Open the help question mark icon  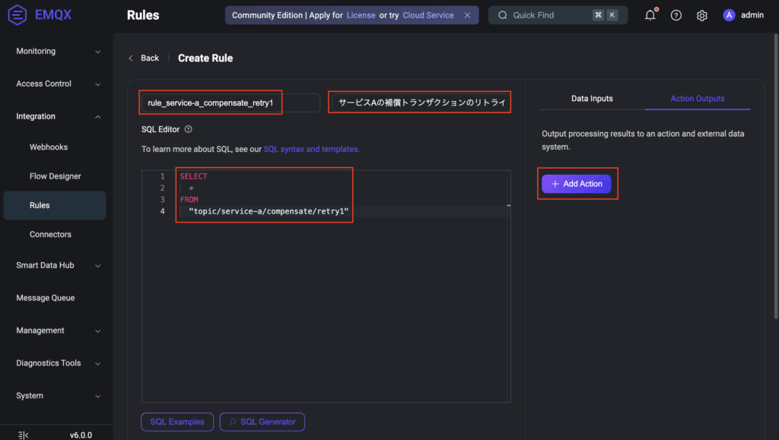point(676,15)
